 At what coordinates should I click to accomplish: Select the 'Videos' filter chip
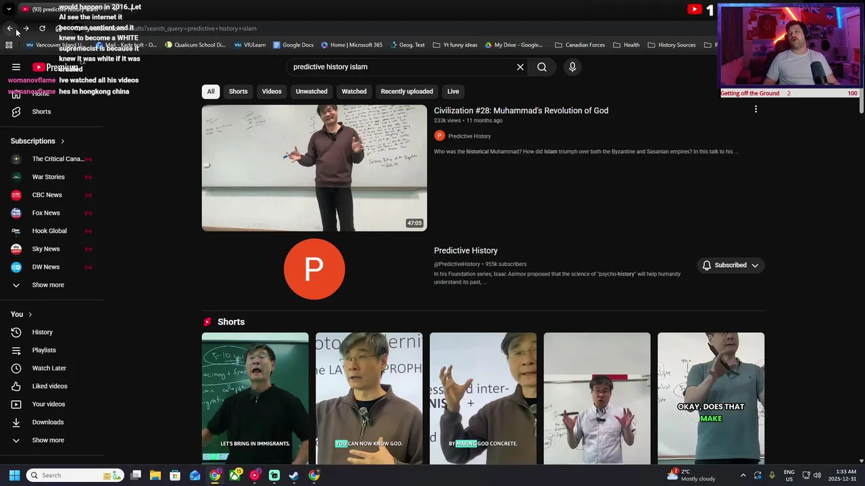[x=272, y=91]
